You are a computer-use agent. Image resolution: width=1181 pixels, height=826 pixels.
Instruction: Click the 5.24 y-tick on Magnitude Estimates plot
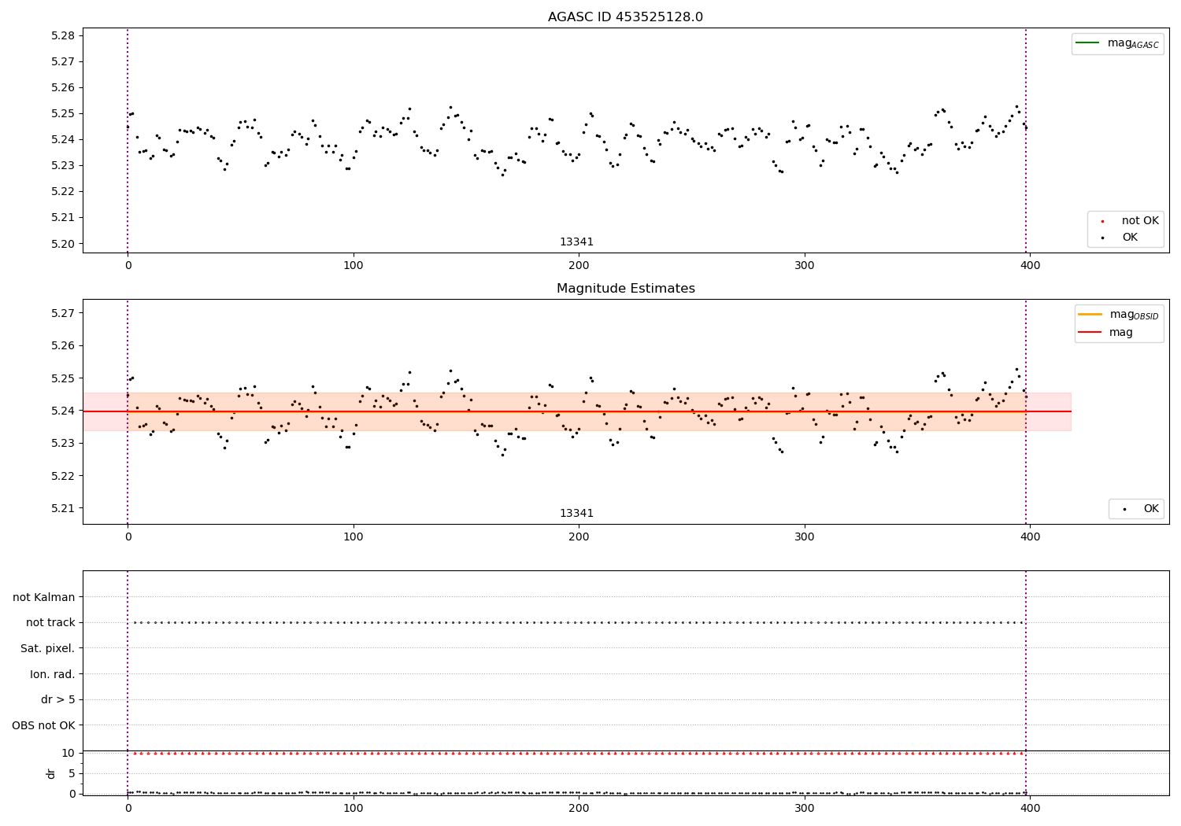coord(62,411)
